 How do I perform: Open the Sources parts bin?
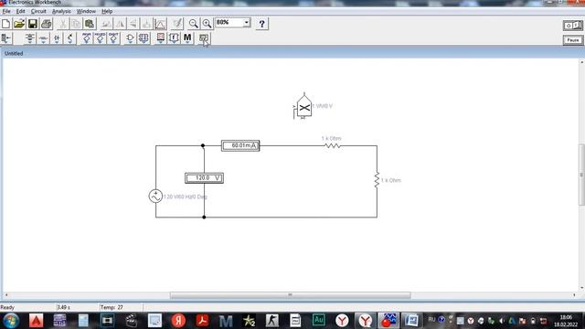(x=30, y=38)
